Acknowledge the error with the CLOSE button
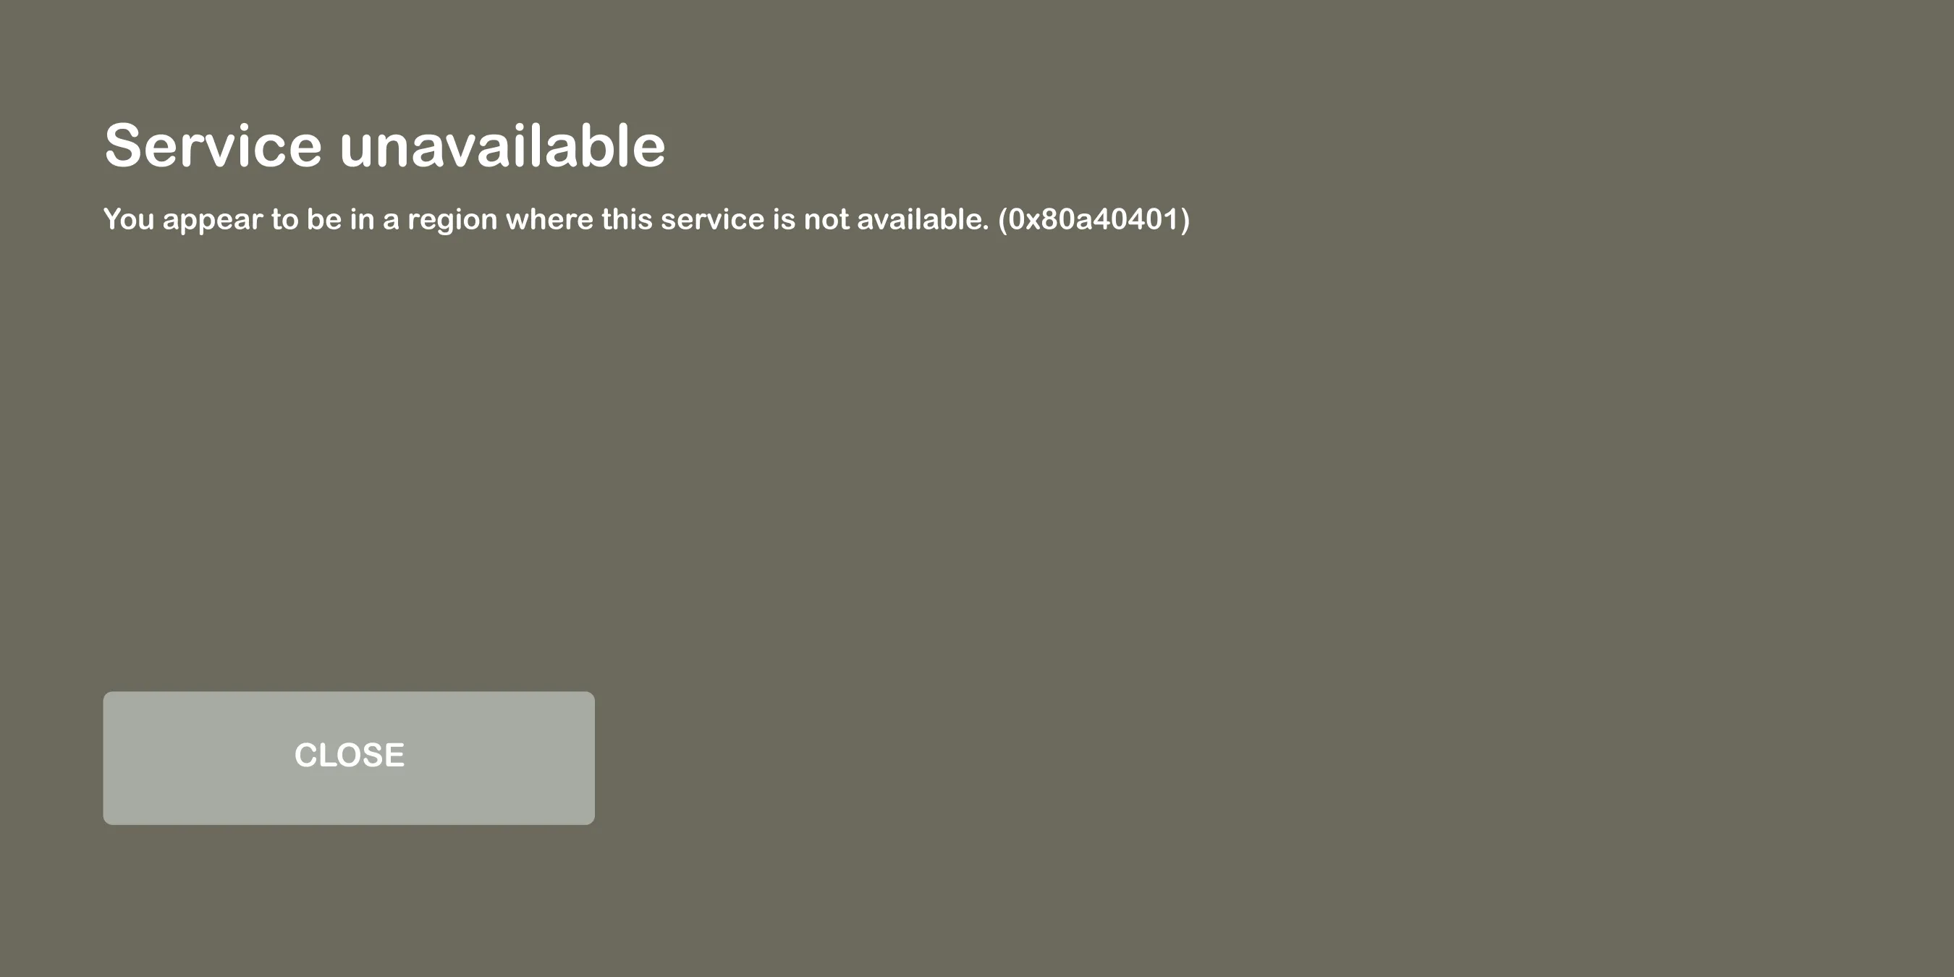1954x977 pixels. 349,758
